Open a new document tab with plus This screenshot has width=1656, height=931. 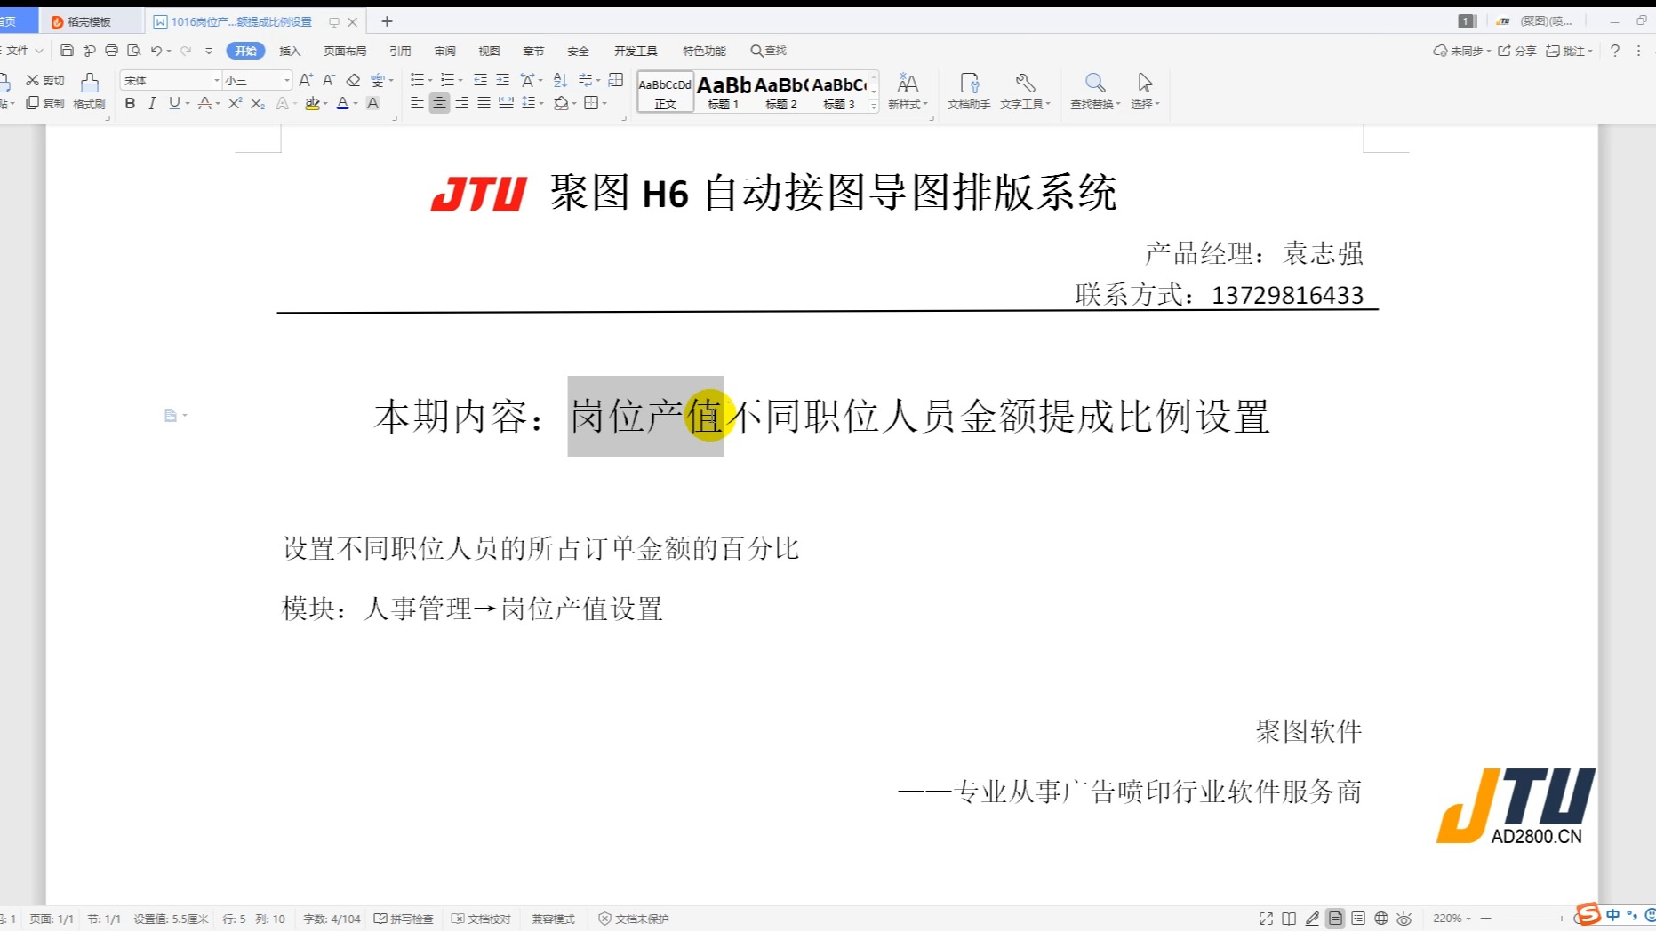point(387,21)
